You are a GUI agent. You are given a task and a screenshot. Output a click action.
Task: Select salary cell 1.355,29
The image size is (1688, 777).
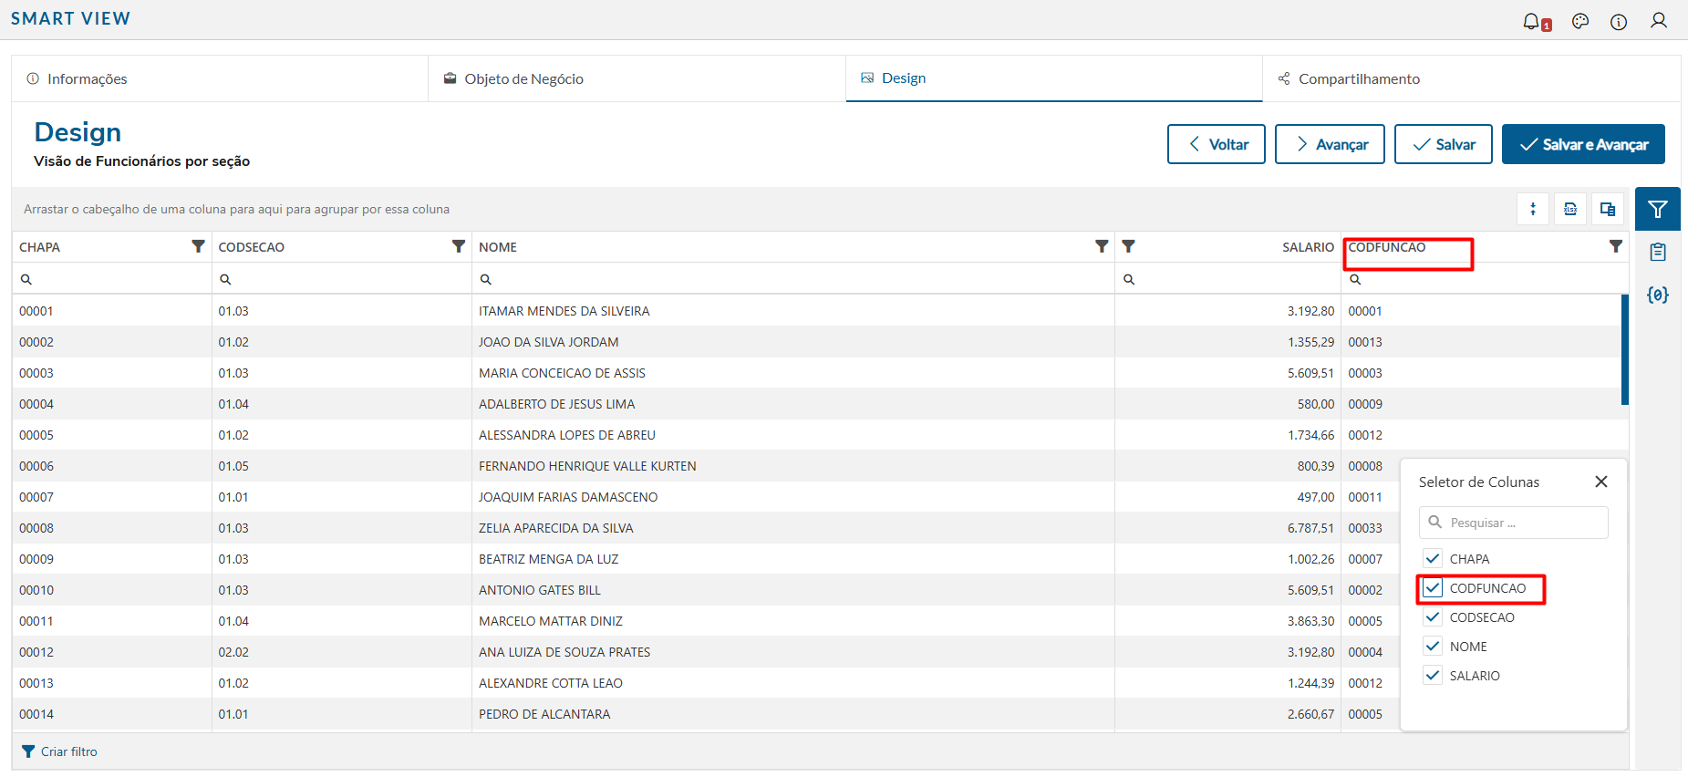[1227, 342]
